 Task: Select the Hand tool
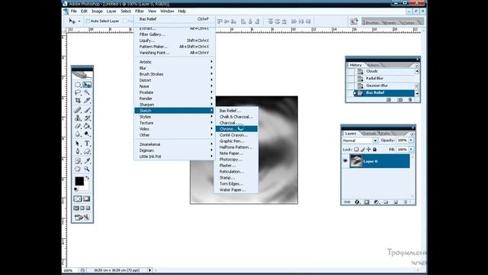click(x=78, y=169)
